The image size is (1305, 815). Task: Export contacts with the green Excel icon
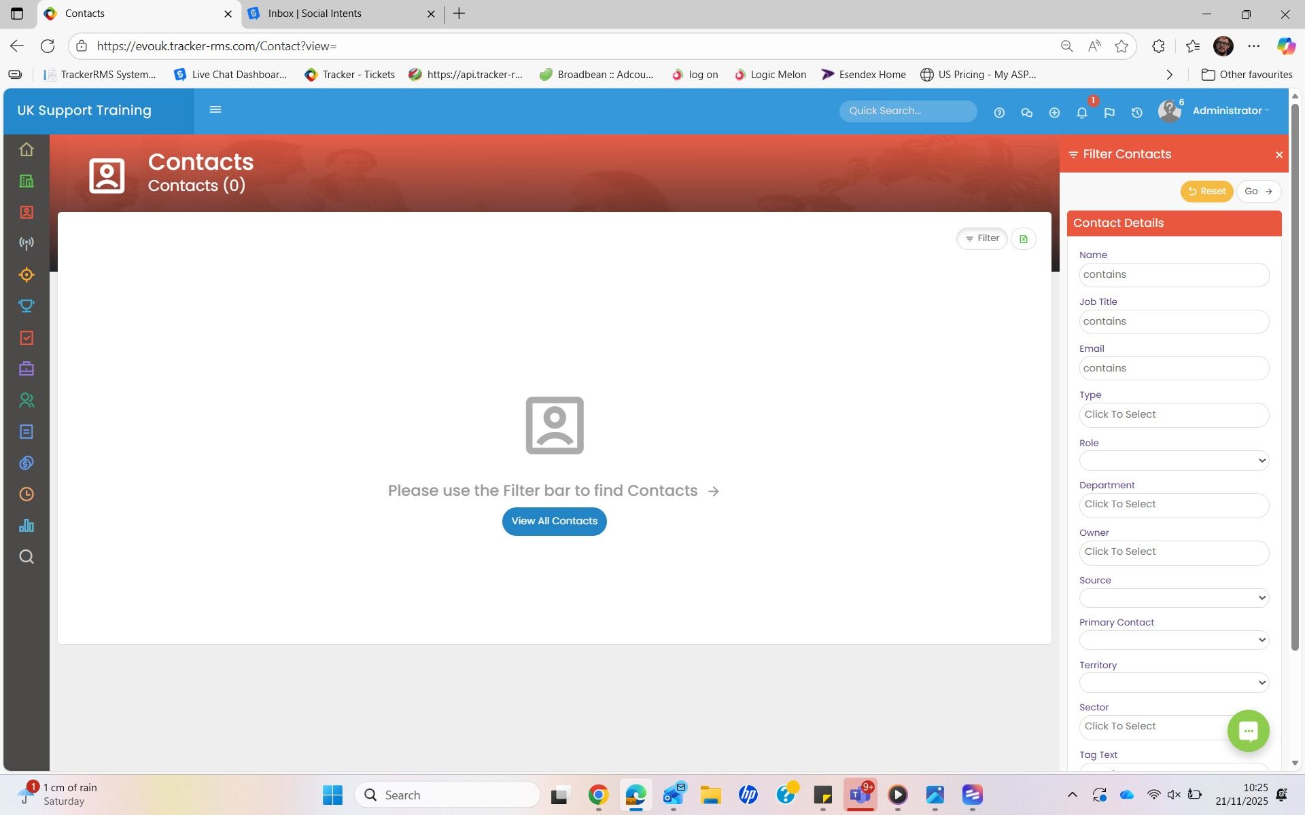coord(1023,238)
